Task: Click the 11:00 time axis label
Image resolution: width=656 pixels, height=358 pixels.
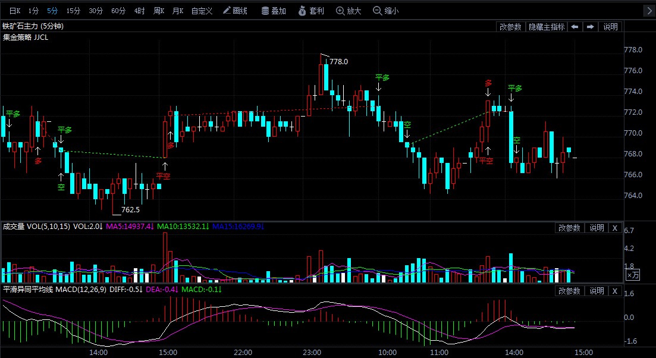Action: [x=440, y=352]
